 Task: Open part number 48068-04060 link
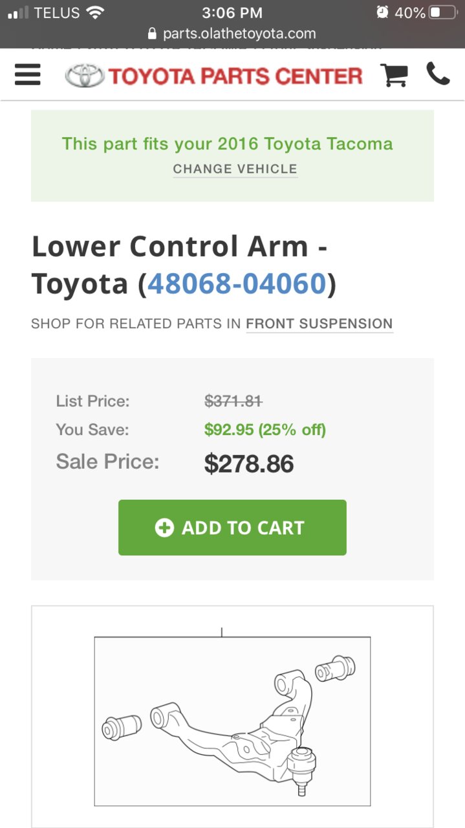click(x=237, y=284)
